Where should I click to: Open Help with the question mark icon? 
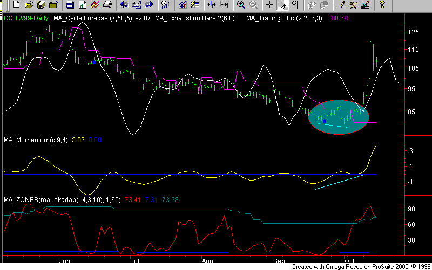[382, 5]
